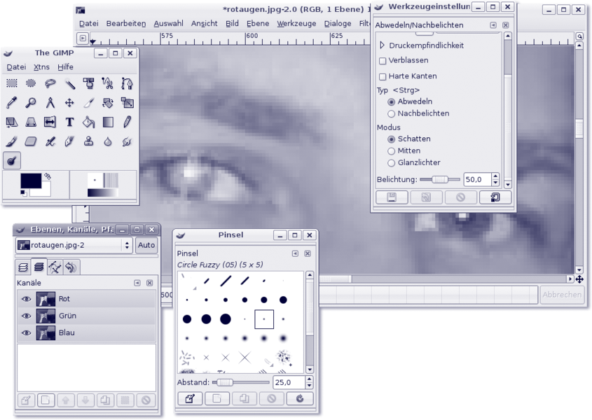
Task: Check the Harte Kanten option
Action: [383, 76]
